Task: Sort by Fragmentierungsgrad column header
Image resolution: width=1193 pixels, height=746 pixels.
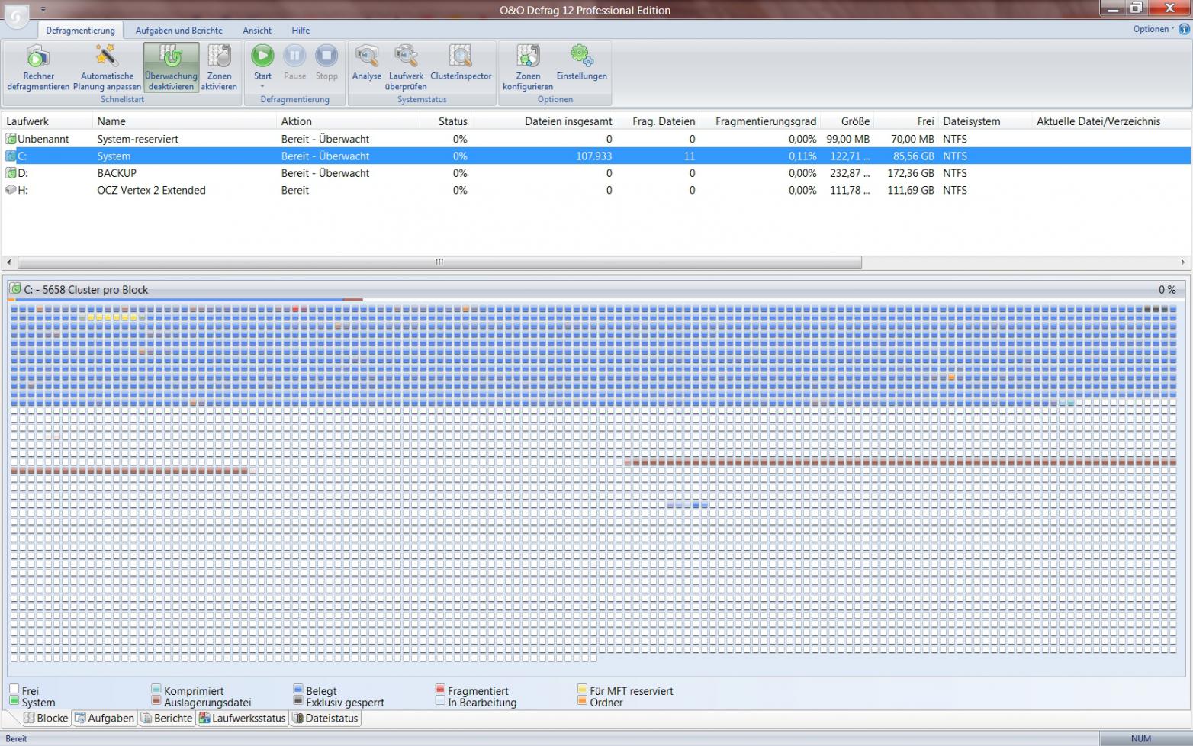Action: coord(763,121)
